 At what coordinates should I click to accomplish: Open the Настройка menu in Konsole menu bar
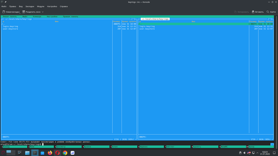(x=52, y=6)
